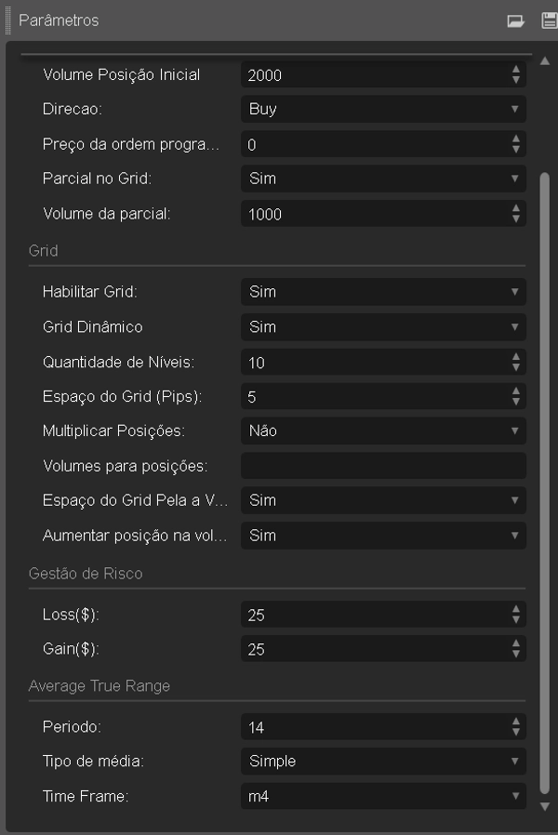Click the Quantidade de Níveis stepper arrows
Viewport: 558px width, 835px height.
[x=515, y=363]
